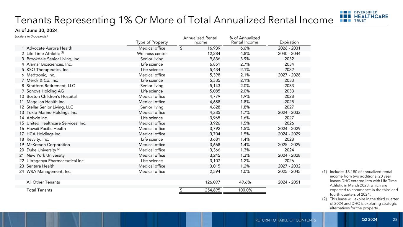Click the Sentara Health tenant name

[40, 166]
